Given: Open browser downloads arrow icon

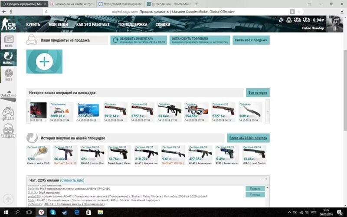Looking at the screenshot, I should pos(342,12).
